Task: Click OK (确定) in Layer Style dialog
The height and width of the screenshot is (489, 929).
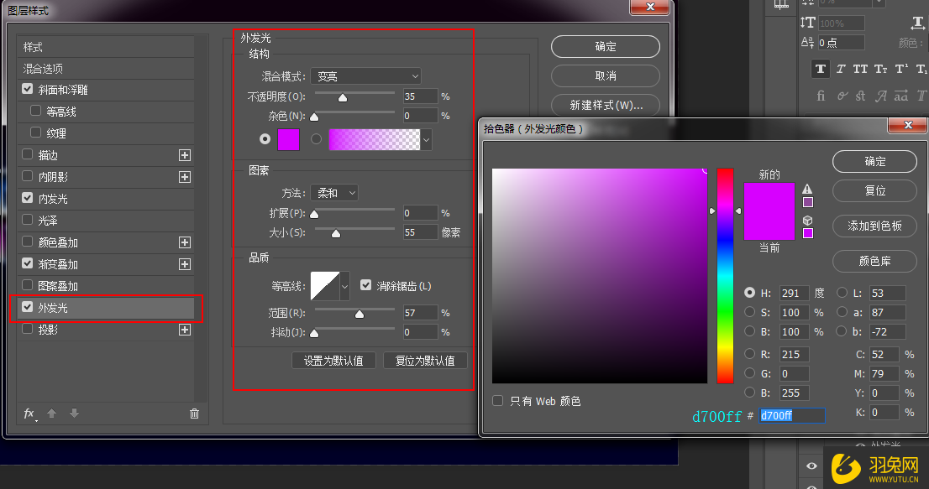Action: tap(606, 47)
